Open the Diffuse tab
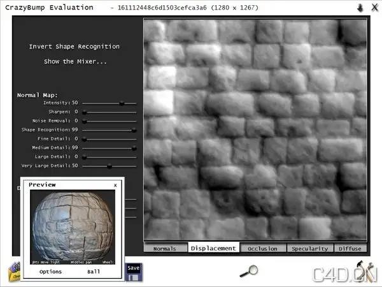The height and width of the screenshot is (287, 382). tap(350, 248)
